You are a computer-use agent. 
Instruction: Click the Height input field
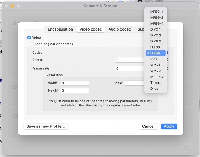(x=74, y=91)
